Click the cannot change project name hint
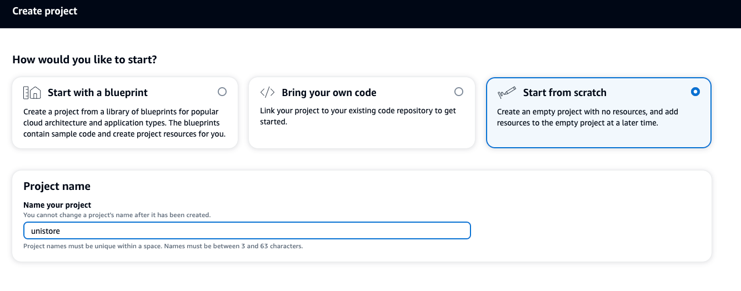Image resolution: width=741 pixels, height=291 pixels. click(x=117, y=215)
